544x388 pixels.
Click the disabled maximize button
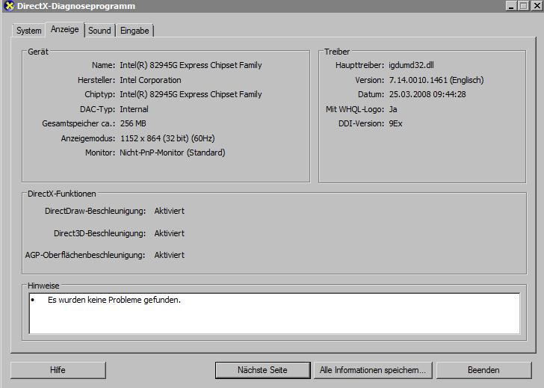point(524,6)
